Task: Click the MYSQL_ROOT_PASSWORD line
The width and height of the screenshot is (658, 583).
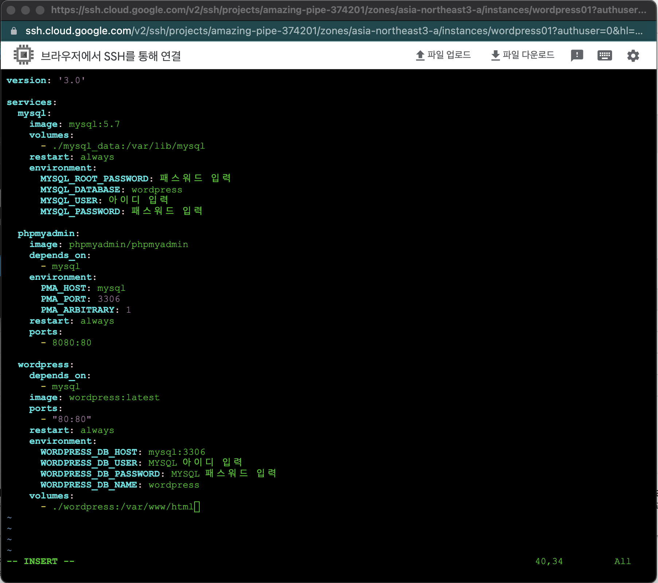Action: coord(136,179)
